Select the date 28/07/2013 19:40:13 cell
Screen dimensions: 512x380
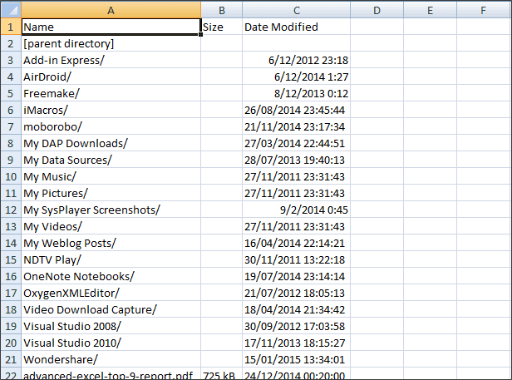tap(296, 160)
